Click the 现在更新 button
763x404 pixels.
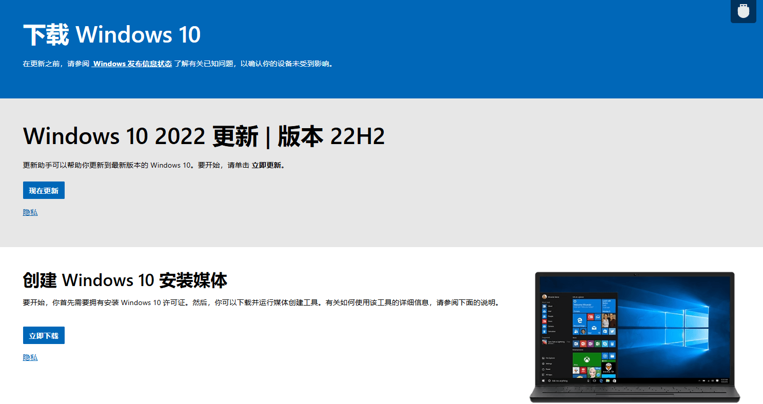[44, 190]
